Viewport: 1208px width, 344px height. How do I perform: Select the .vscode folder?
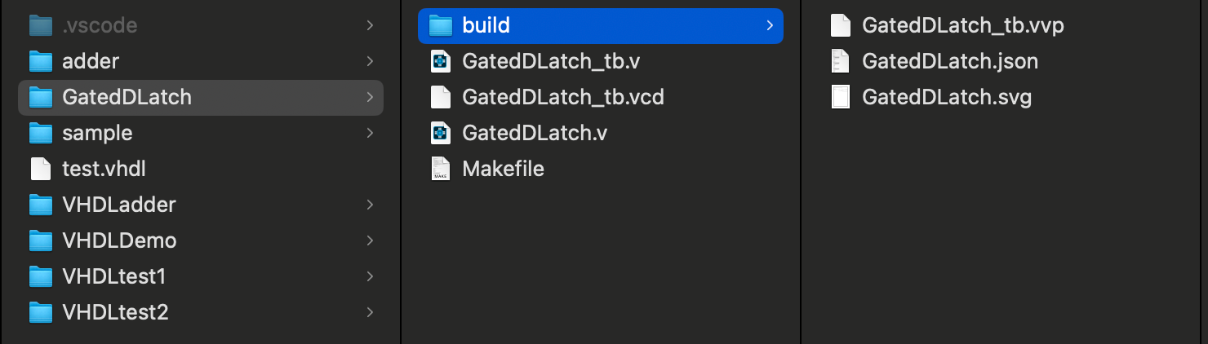(99, 25)
